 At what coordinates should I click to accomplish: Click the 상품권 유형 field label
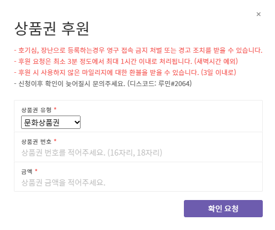(x=36, y=110)
